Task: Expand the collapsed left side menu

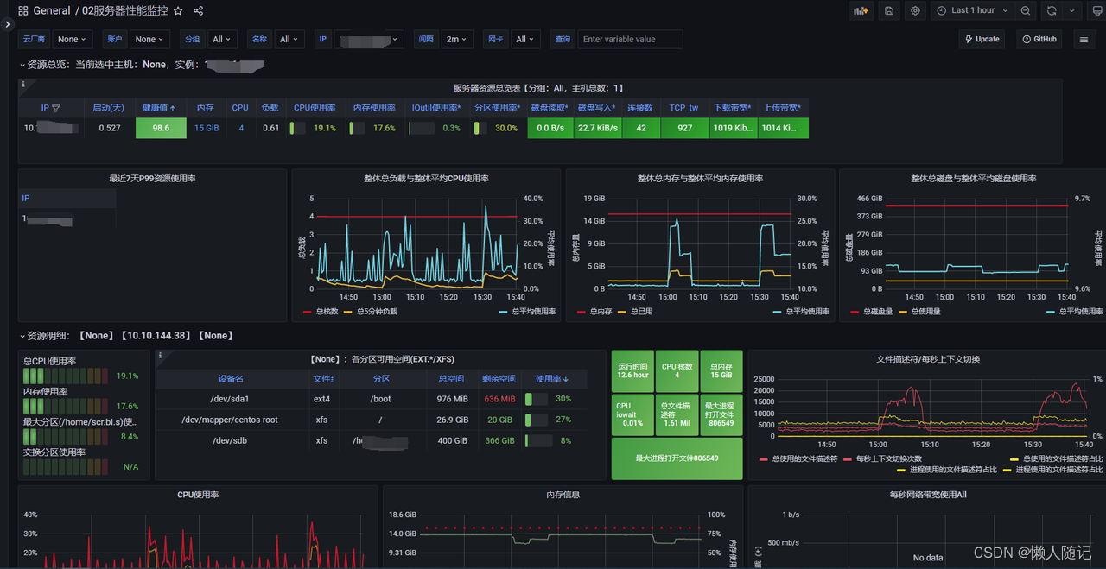Action: (x=7, y=24)
